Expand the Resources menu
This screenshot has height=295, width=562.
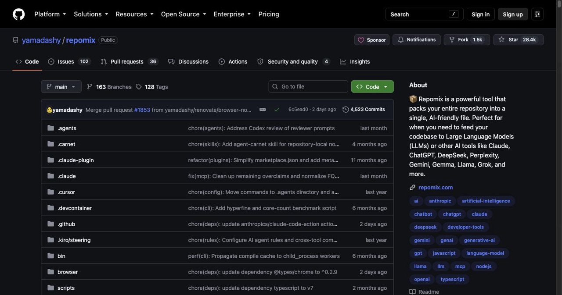pos(134,14)
